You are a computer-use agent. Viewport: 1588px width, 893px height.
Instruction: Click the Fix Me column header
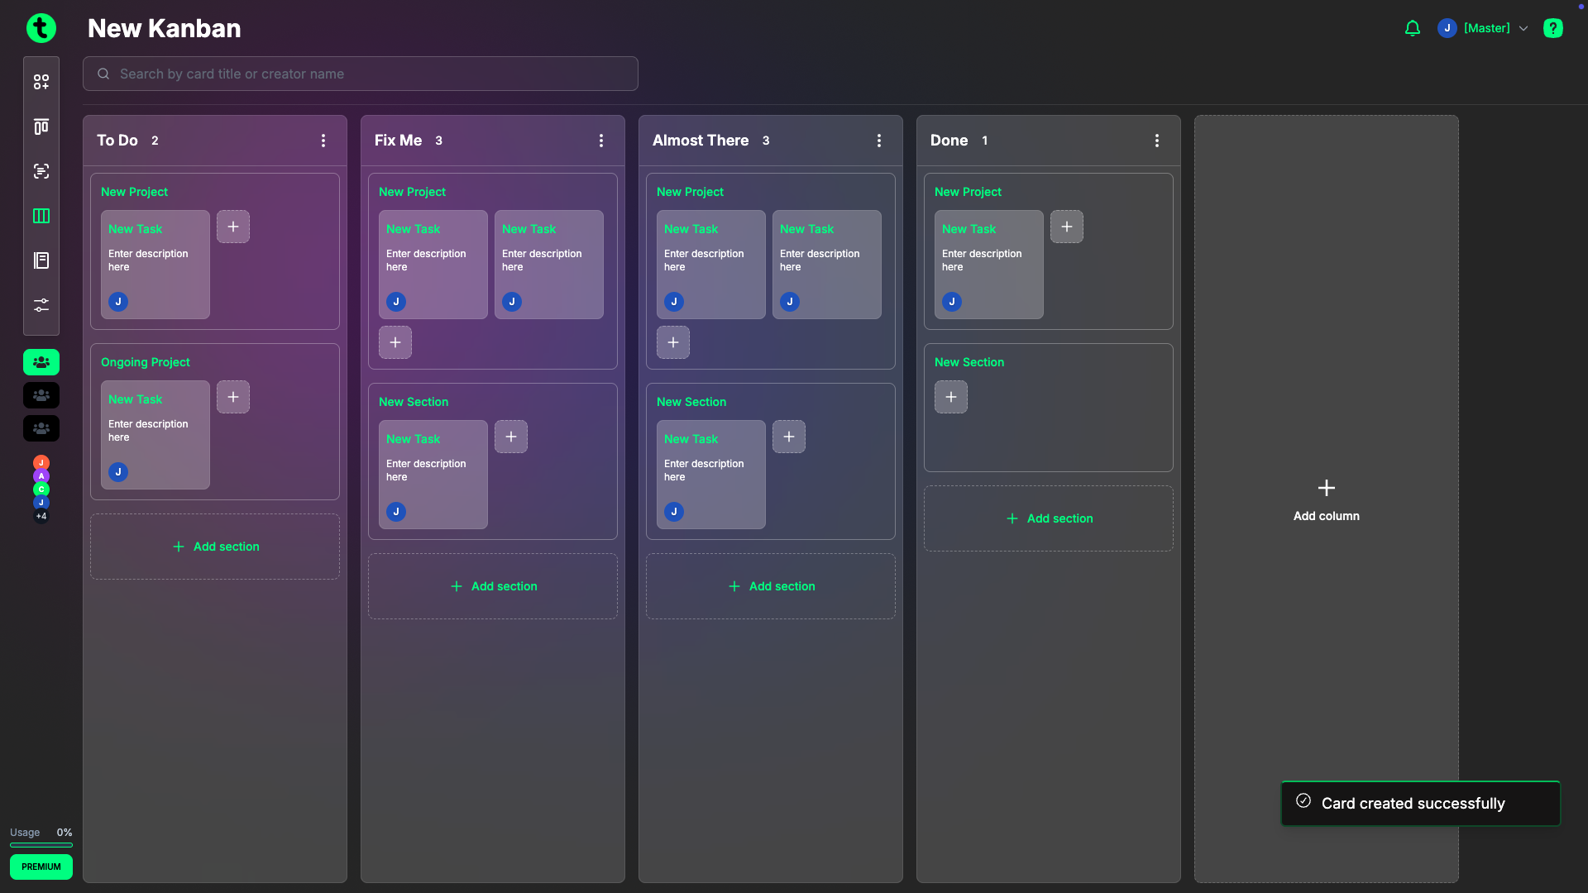pyautogui.click(x=398, y=141)
